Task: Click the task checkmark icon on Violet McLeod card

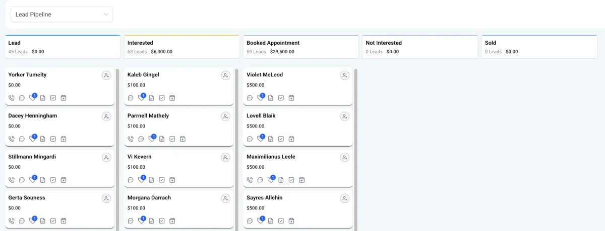Action: tap(281, 98)
